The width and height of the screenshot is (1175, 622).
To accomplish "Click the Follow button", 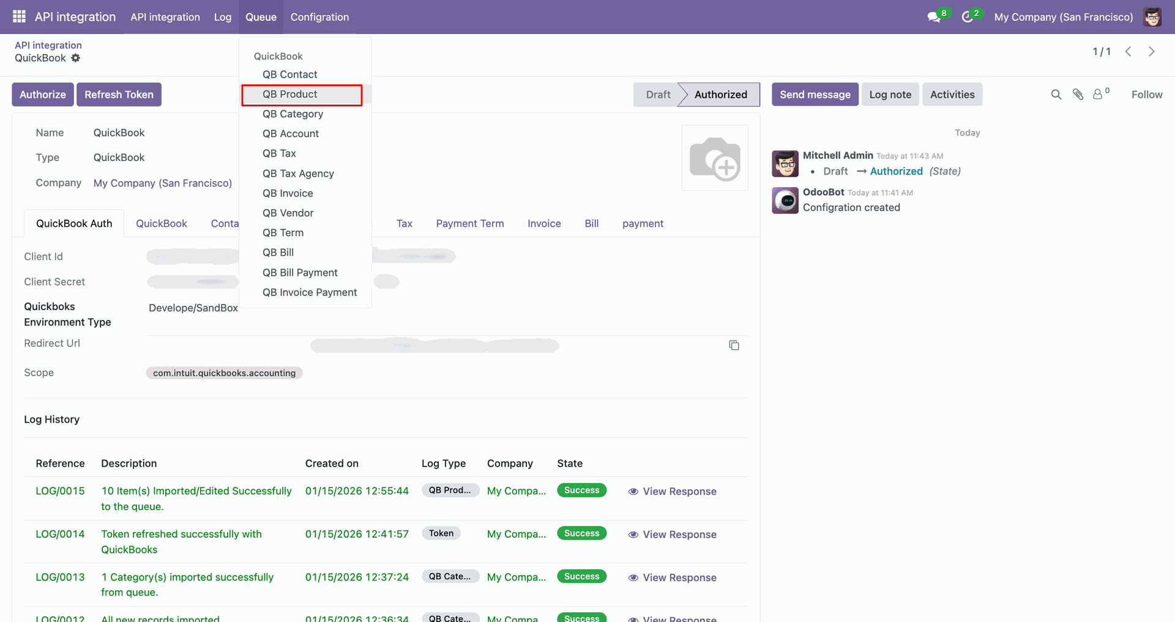I will (x=1147, y=94).
